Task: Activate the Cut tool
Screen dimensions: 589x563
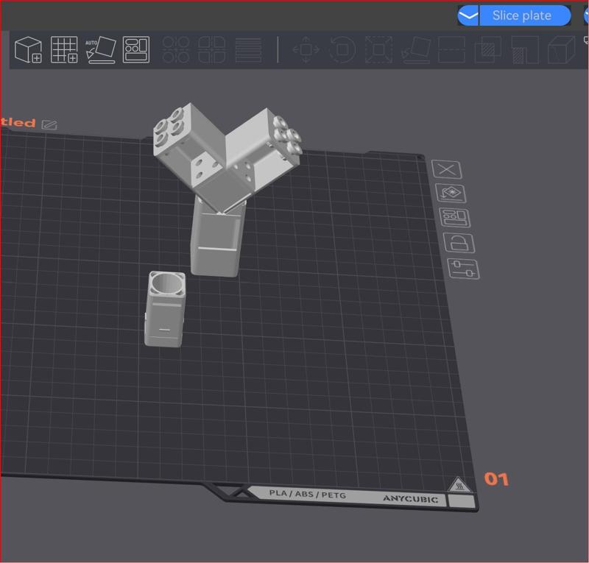Action: point(451,49)
